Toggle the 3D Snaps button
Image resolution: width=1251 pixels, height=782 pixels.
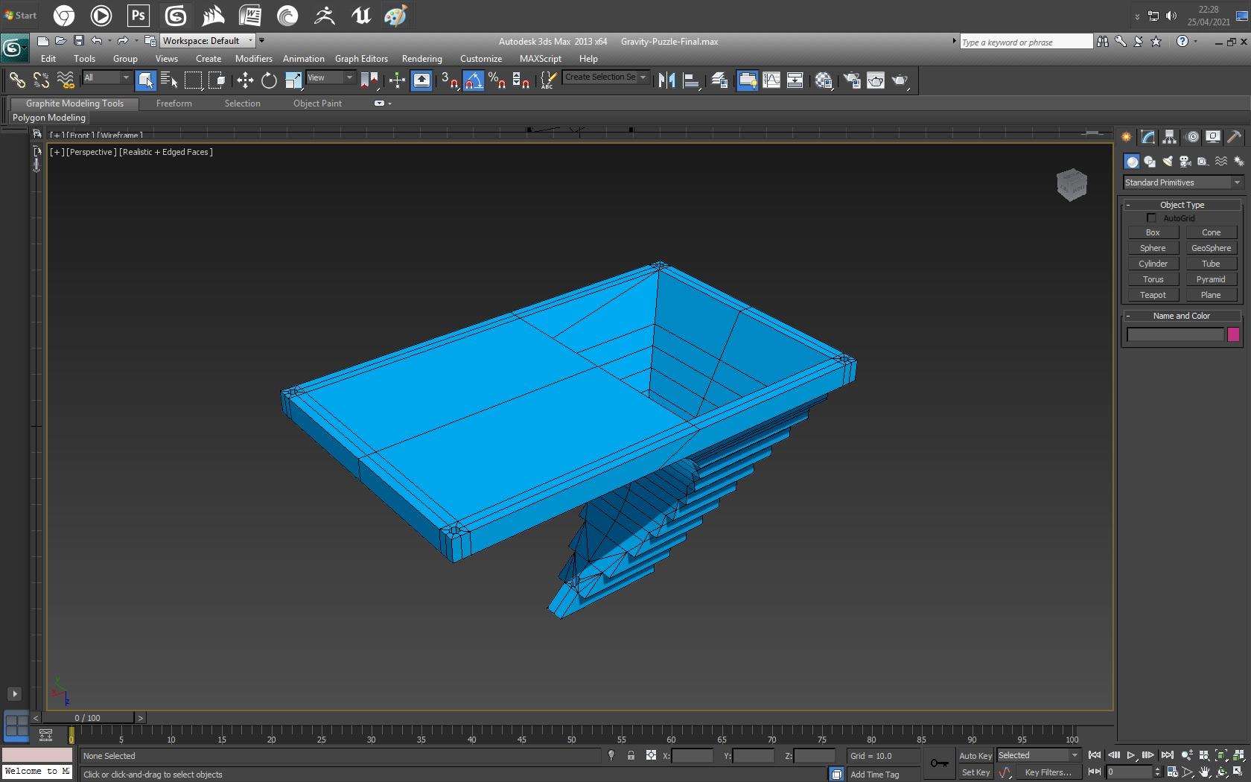449,80
